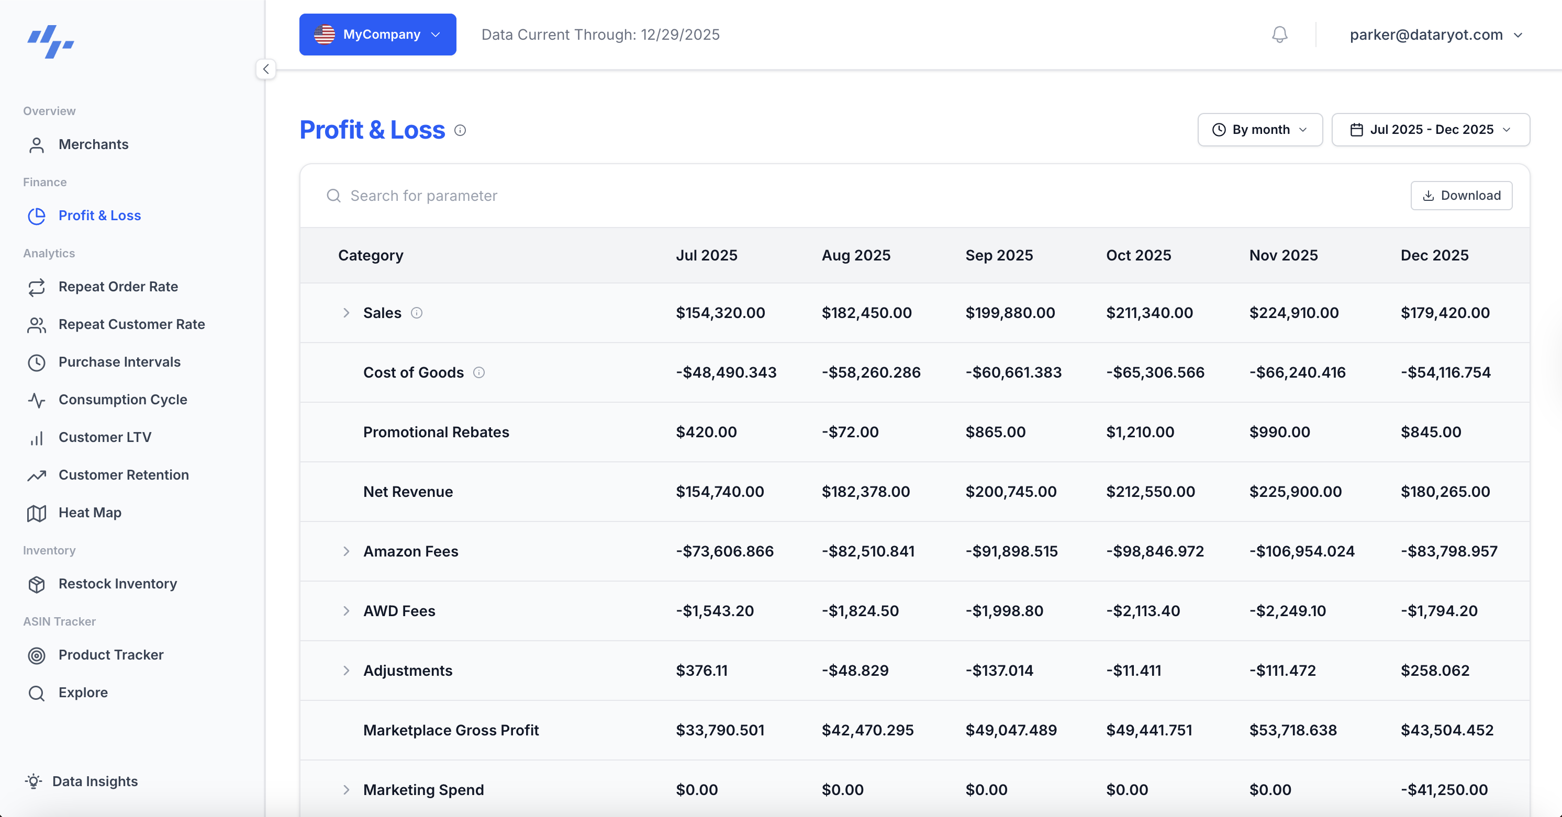The image size is (1562, 817).
Task: Click the Data Insights lightbulb icon
Action: pyautogui.click(x=34, y=781)
